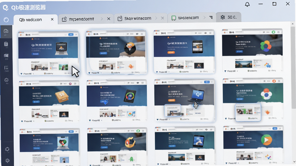Select the folder icon atop the left sidebar
Image resolution: width=296 pixels, height=166 pixels.
coord(6,31)
